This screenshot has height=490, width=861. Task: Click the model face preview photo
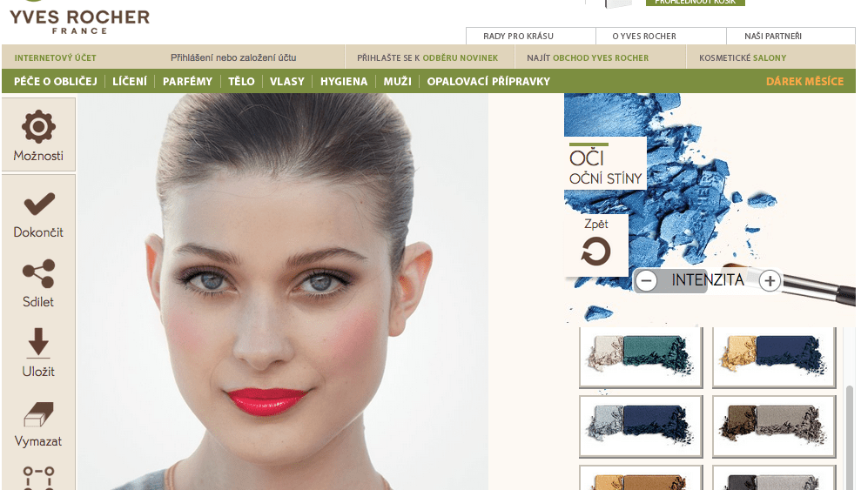[x=282, y=292]
